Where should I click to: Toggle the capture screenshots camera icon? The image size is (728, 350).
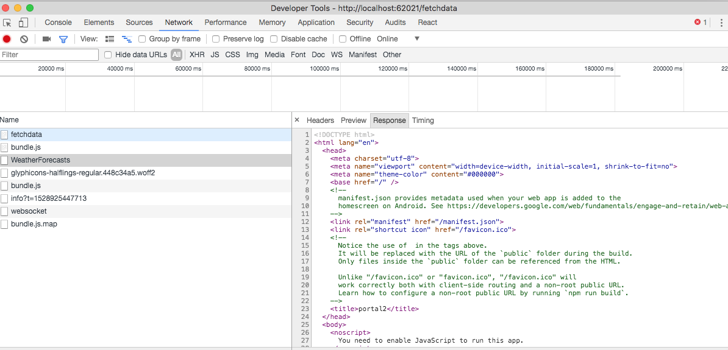[x=46, y=39]
